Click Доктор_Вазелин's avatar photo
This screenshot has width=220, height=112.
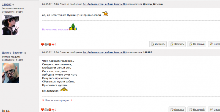coord(10,73)
